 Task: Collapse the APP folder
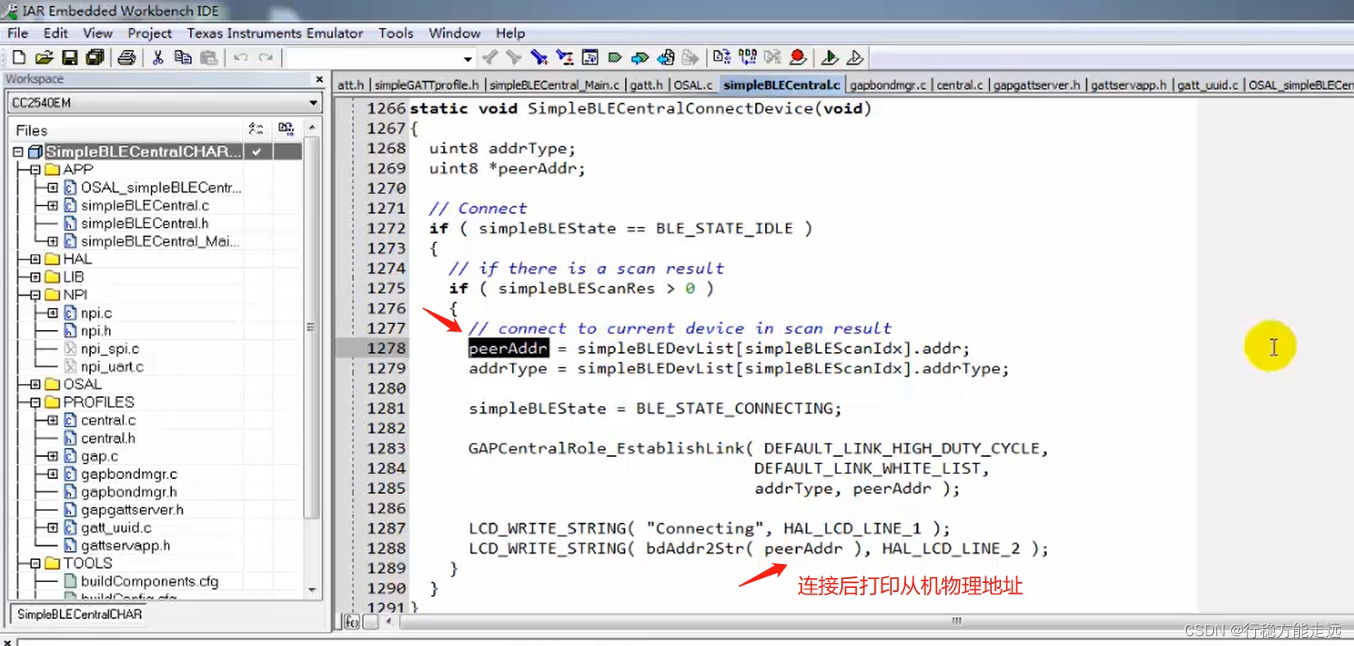pyautogui.click(x=35, y=169)
